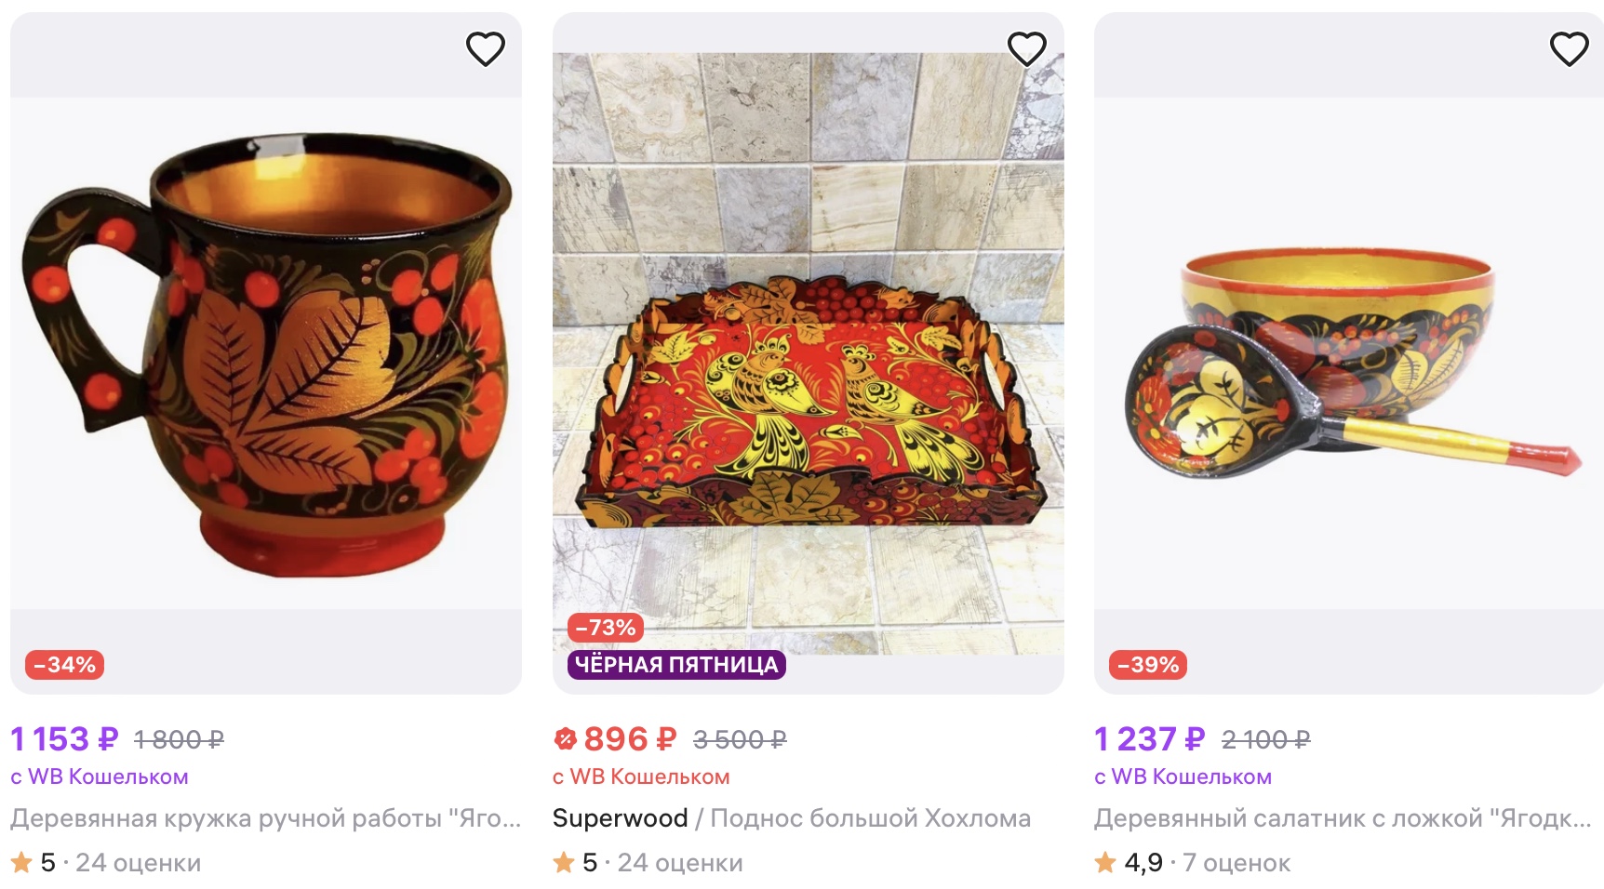
Task: Add the Khokhloma tray to favorites
Action: 1027,49
